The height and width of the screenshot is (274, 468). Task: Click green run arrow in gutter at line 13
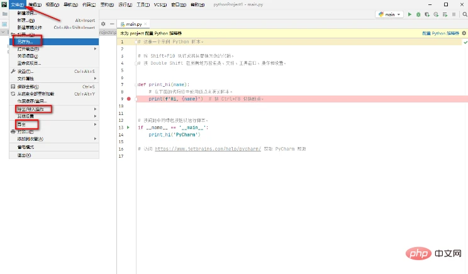(128, 127)
